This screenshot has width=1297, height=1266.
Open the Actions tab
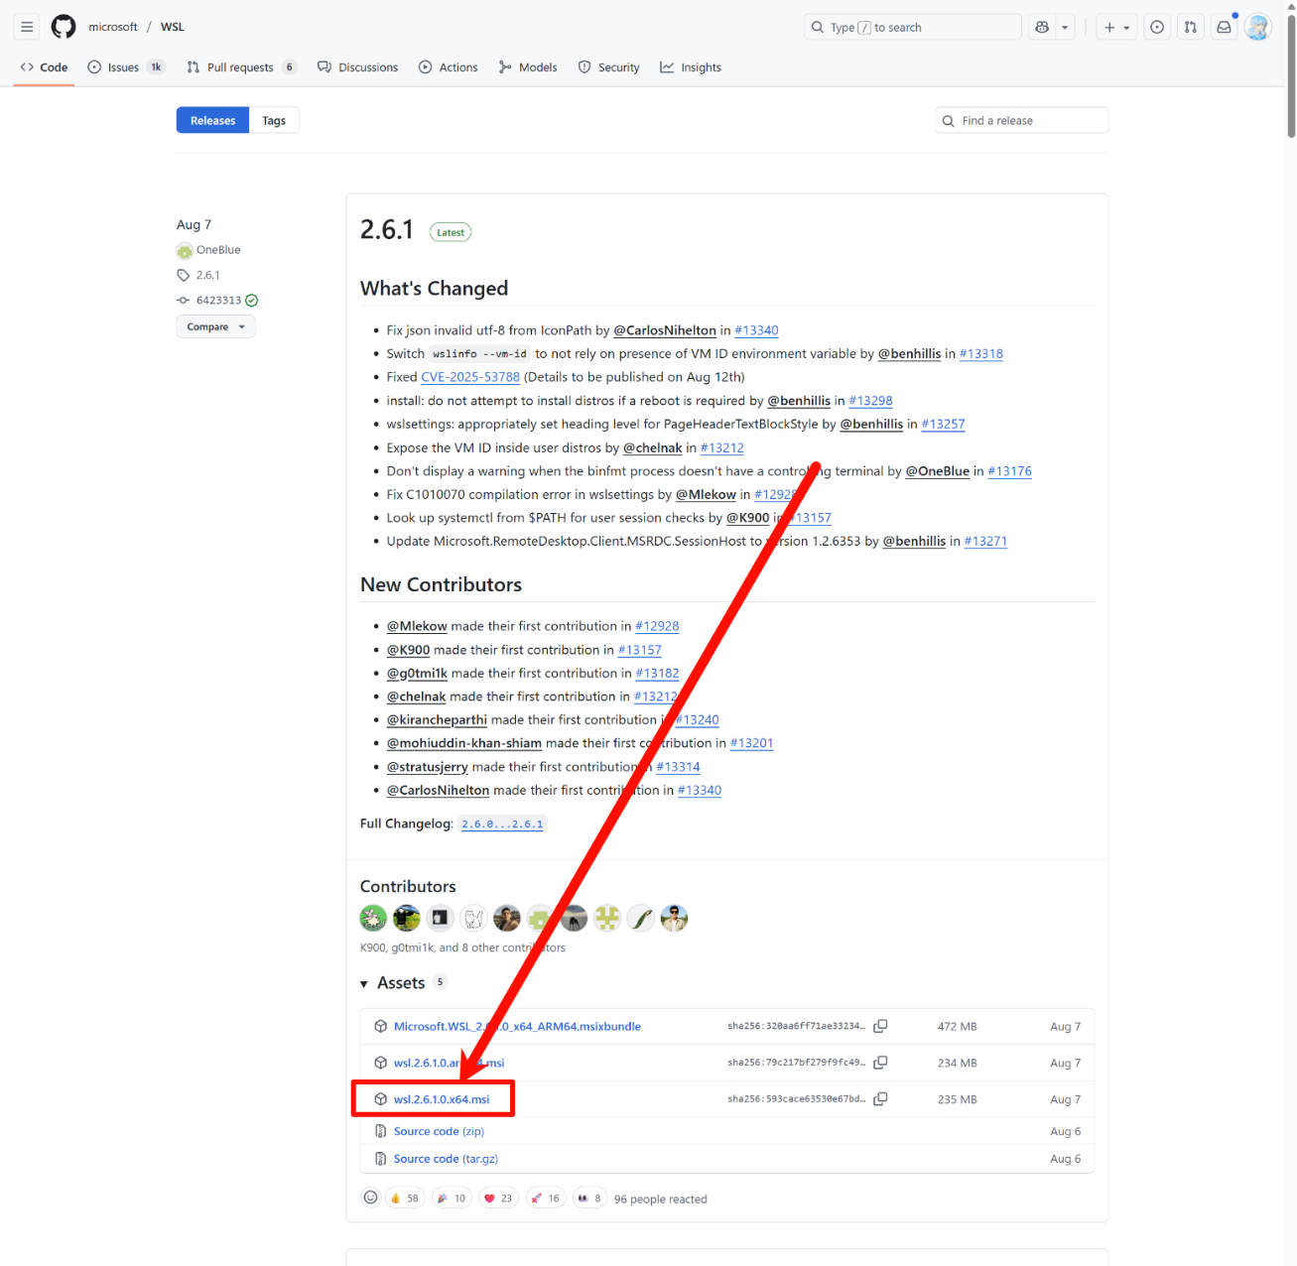[x=449, y=67]
